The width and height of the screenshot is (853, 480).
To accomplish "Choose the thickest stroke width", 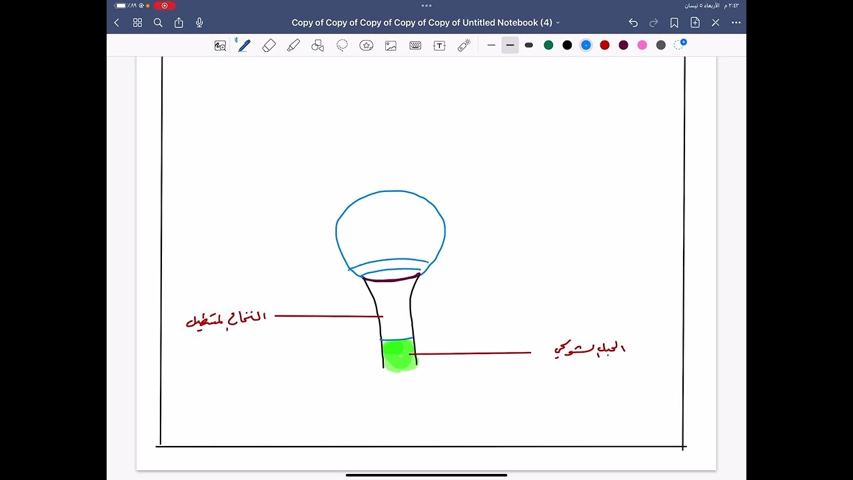I will coord(529,45).
